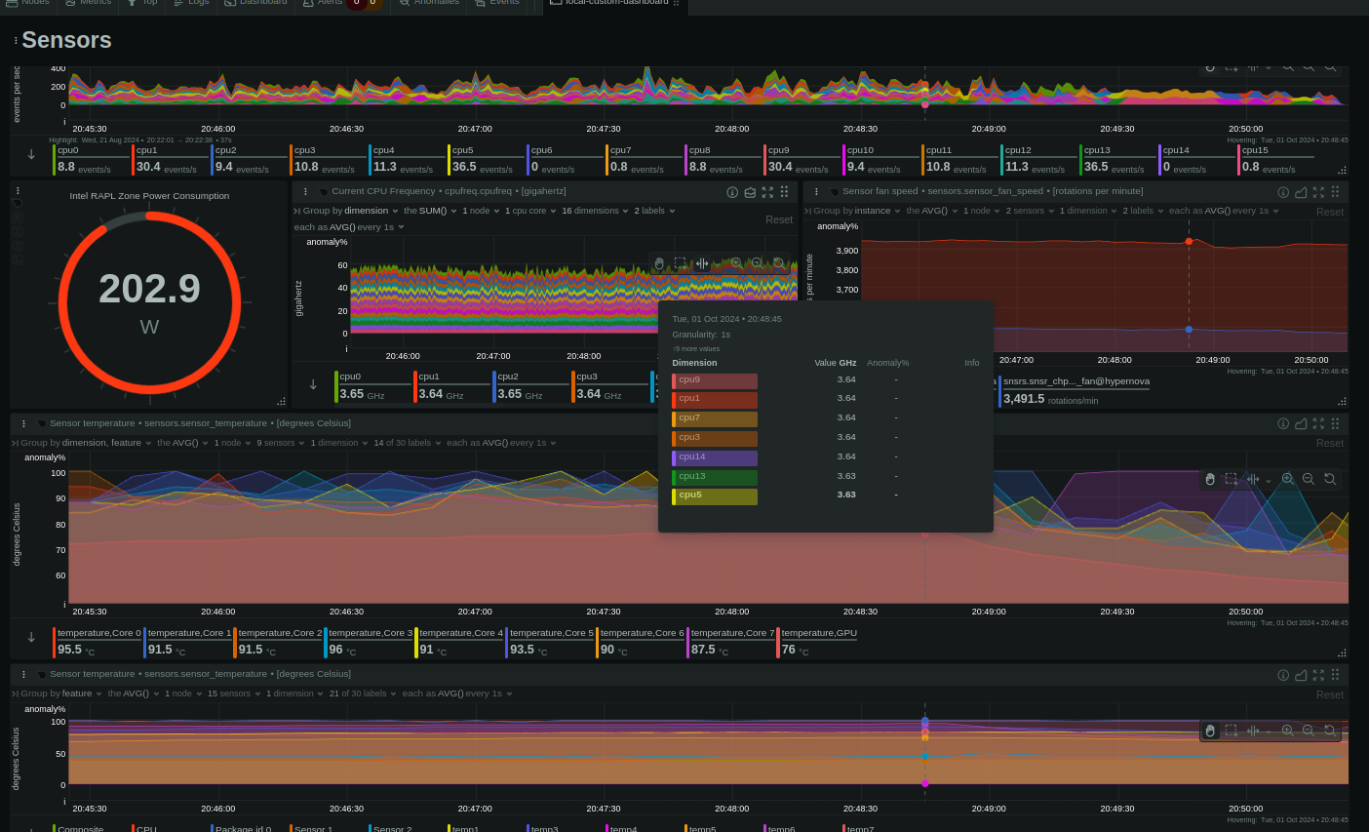Open info for dimension-feature Sensor temperature chart
The image size is (1369, 832).
point(1283,423)
